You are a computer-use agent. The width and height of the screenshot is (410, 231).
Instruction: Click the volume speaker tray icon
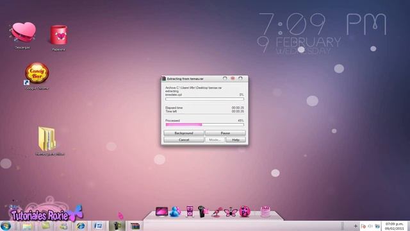tap(370, 226)
